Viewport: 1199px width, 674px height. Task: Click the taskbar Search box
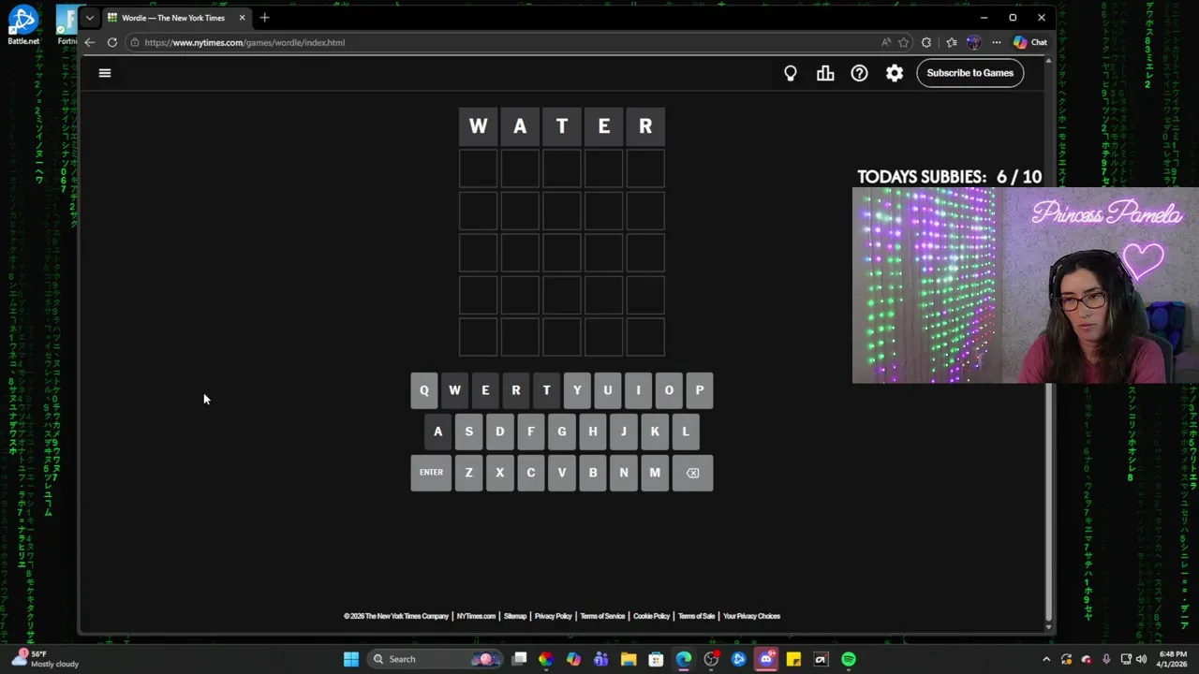click(436, 659)
